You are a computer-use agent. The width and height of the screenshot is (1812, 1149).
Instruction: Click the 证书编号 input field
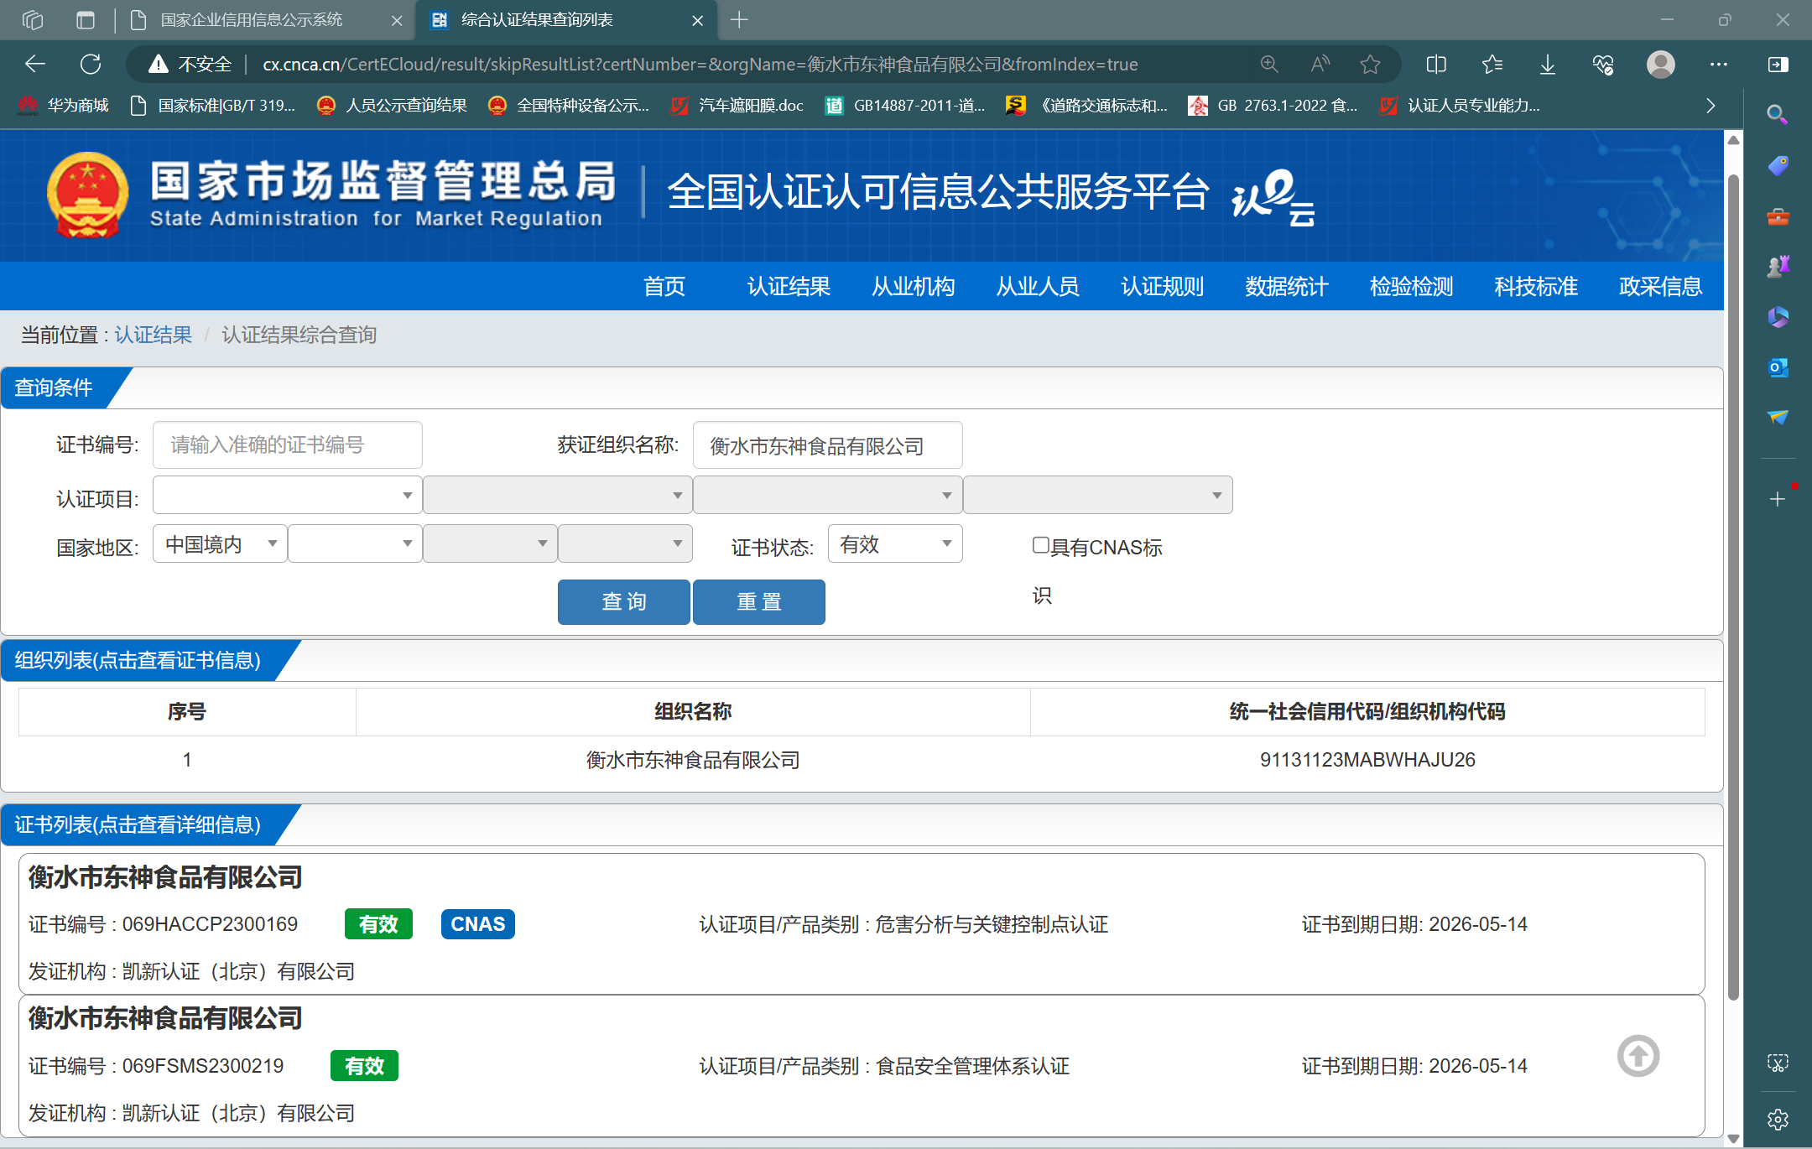tap(287, 445)
